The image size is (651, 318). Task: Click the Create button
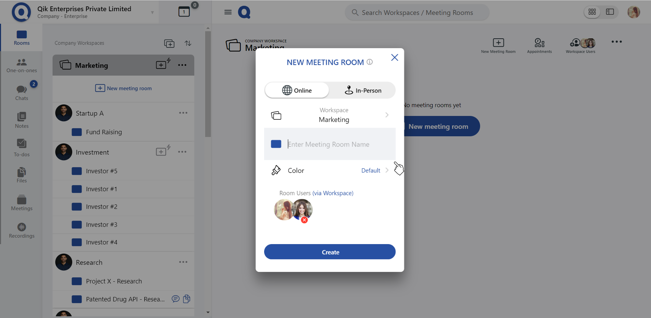click(330, 252)
